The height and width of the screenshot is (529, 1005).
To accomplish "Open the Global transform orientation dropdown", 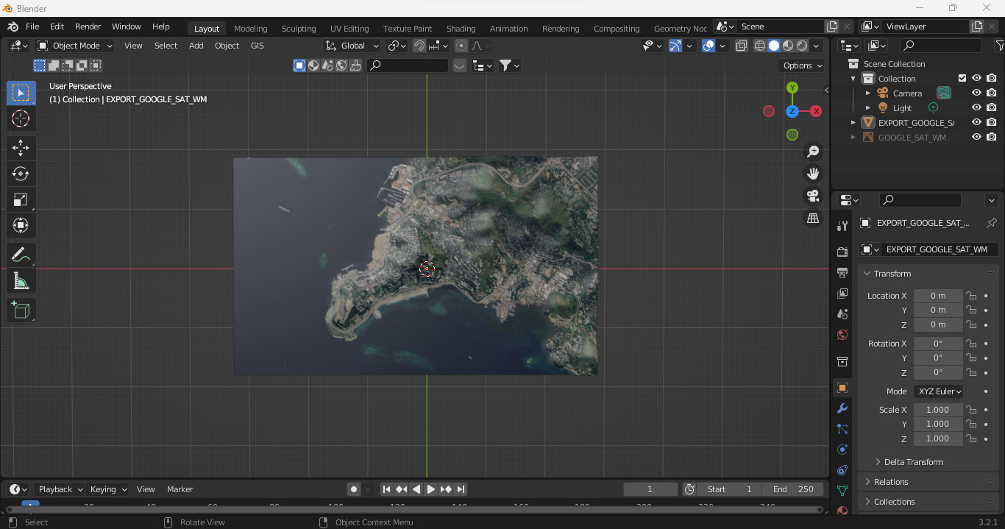I will [x=352, y=45].
